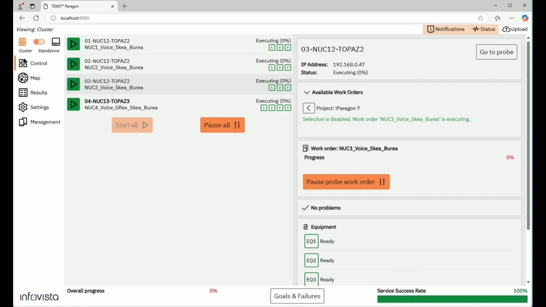Click IP address 192.168.0.47
Screen dimensions: 546x307
349,64
